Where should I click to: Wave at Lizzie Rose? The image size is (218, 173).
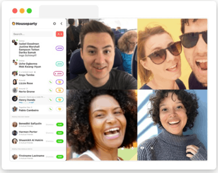(59, 82)
